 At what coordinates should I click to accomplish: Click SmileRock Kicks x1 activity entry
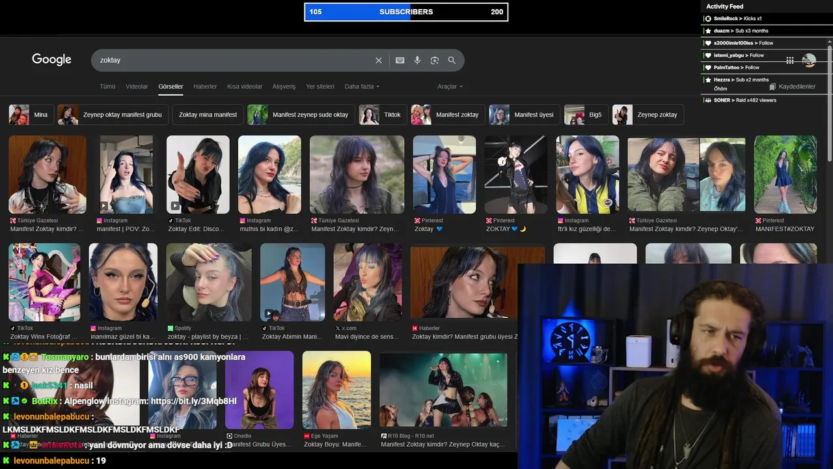(x=765, y=19)
